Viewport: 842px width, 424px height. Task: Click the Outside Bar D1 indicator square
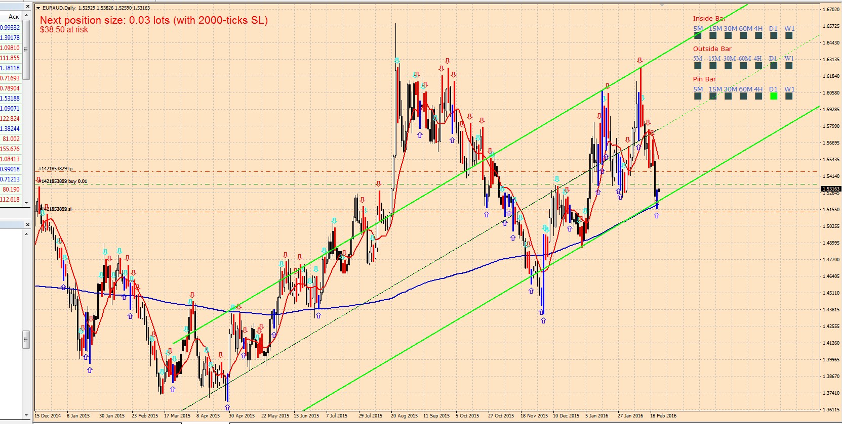(774, 66)
